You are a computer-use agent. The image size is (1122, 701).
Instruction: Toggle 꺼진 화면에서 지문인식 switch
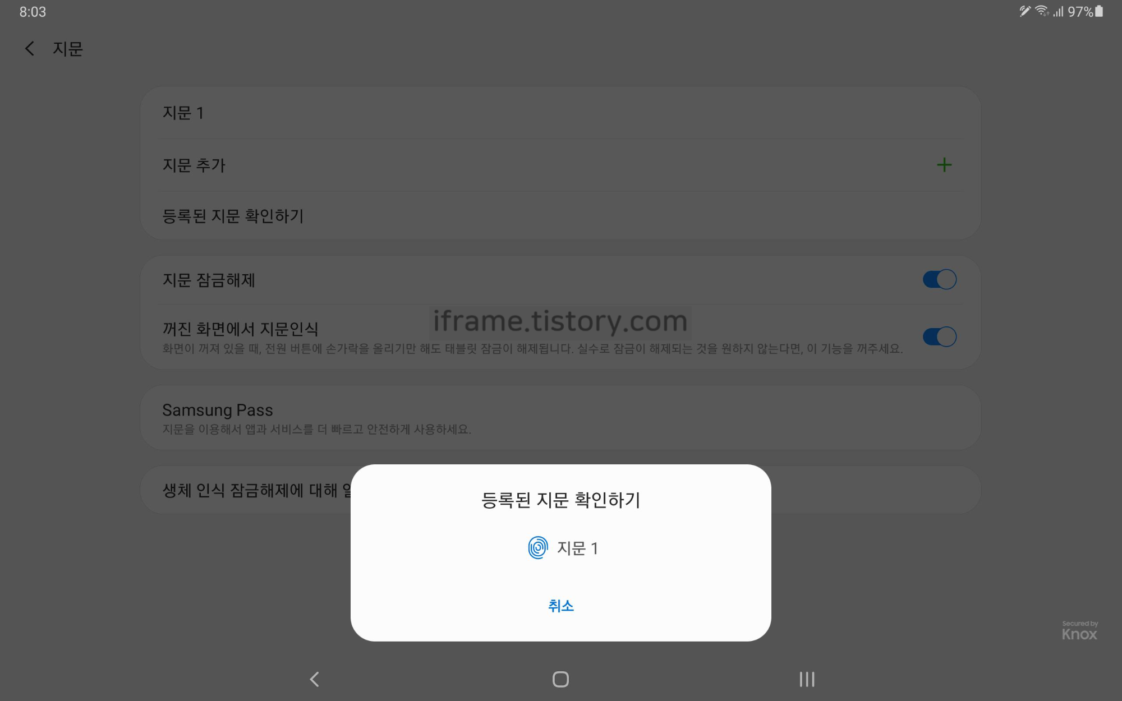[x=940, y=336]
